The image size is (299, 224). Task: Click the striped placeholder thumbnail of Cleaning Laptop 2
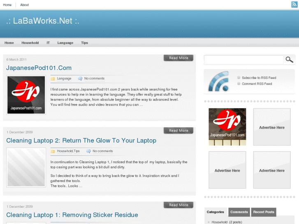coord(26,167)
